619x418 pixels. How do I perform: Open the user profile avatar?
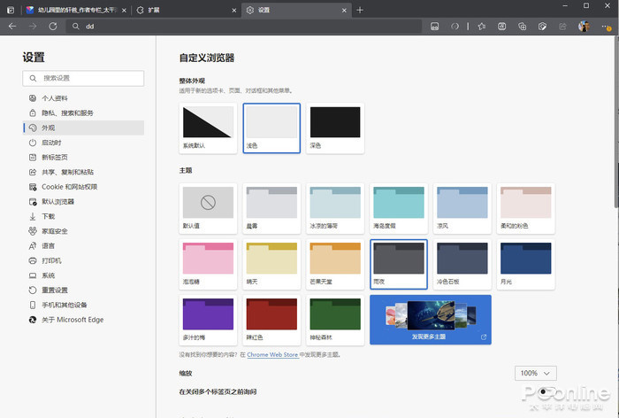[585, 27]
